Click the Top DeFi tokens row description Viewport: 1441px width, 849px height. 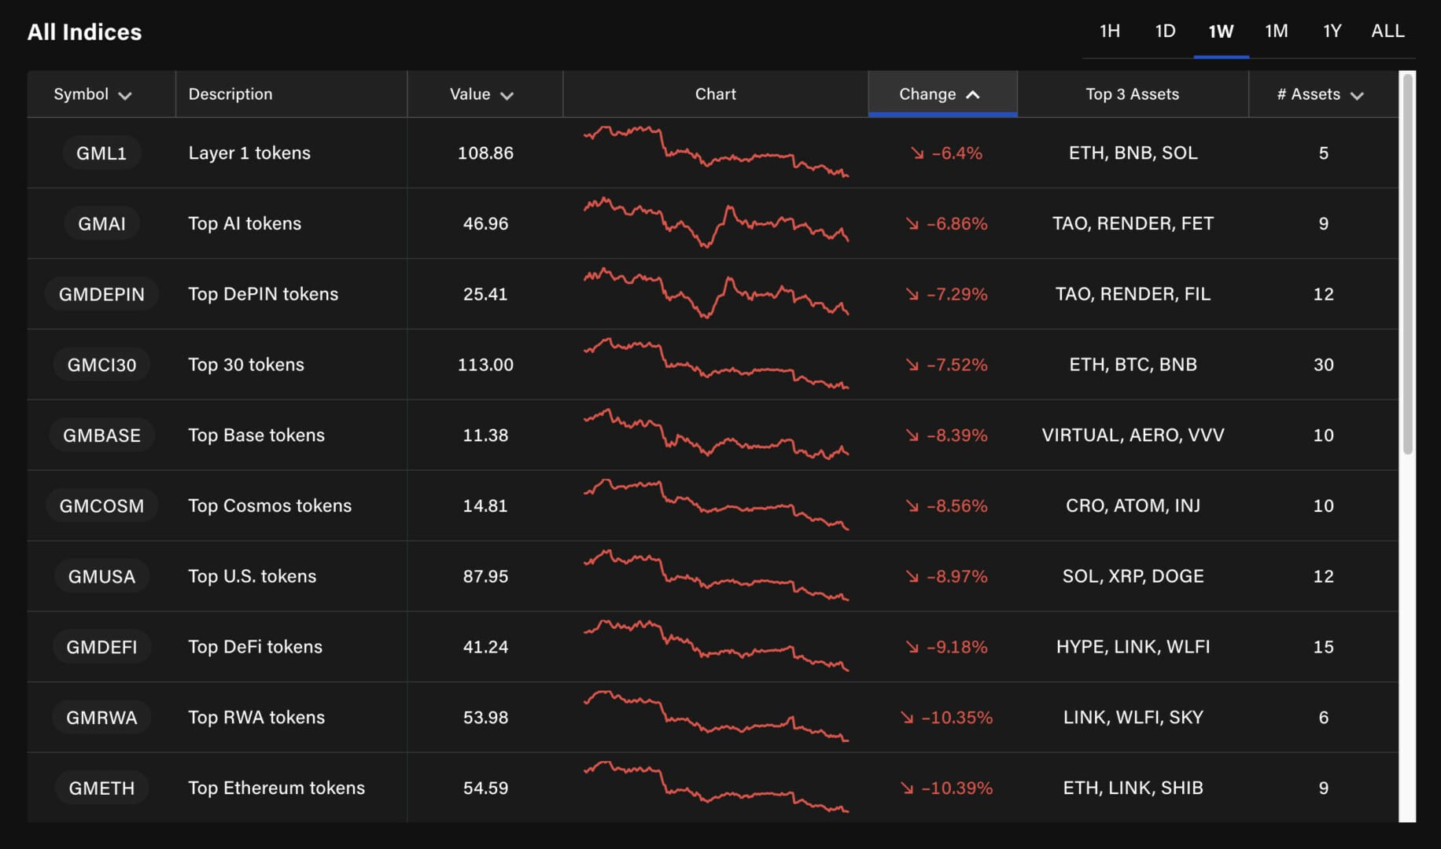pos(256,647)
